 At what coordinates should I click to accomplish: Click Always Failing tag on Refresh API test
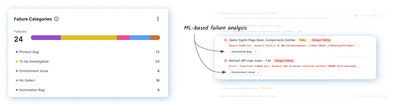[284, 61]
